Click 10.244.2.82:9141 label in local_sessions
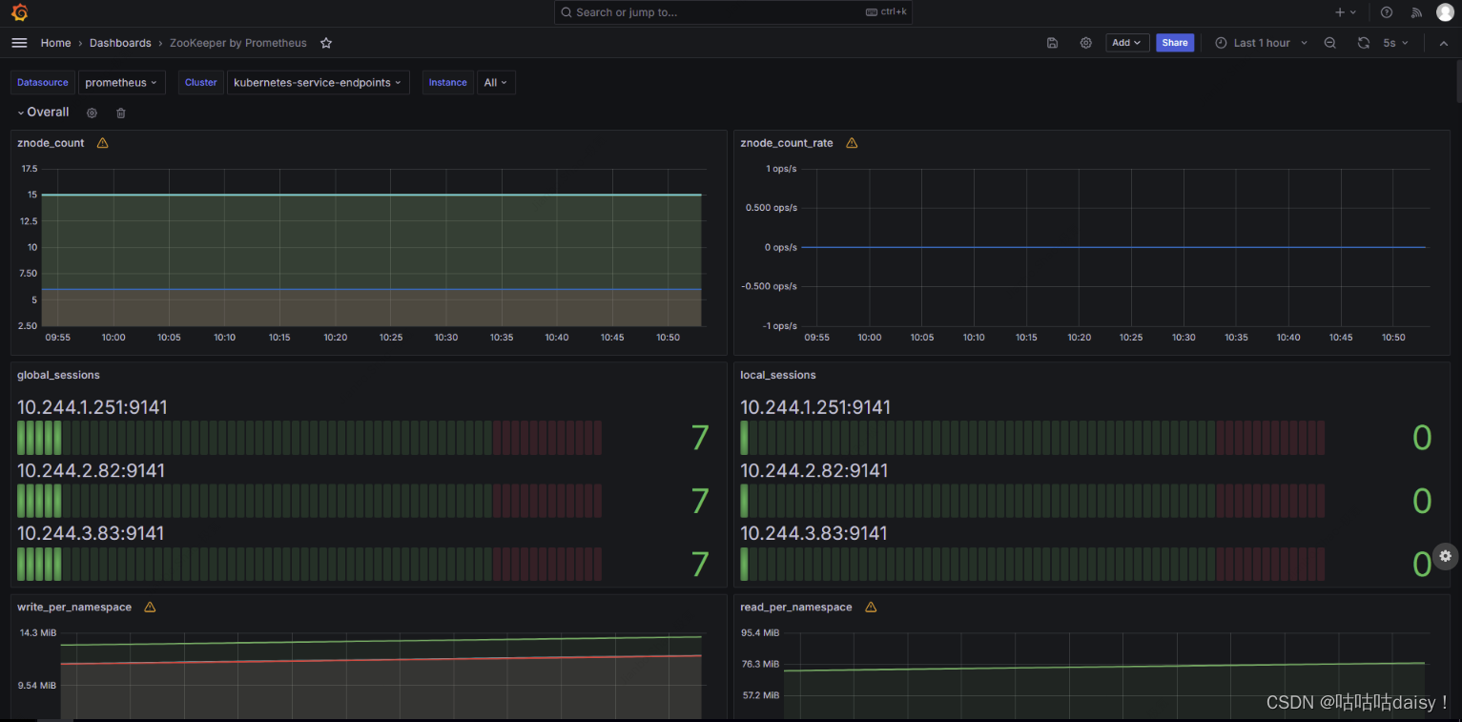 pos(813,470)
